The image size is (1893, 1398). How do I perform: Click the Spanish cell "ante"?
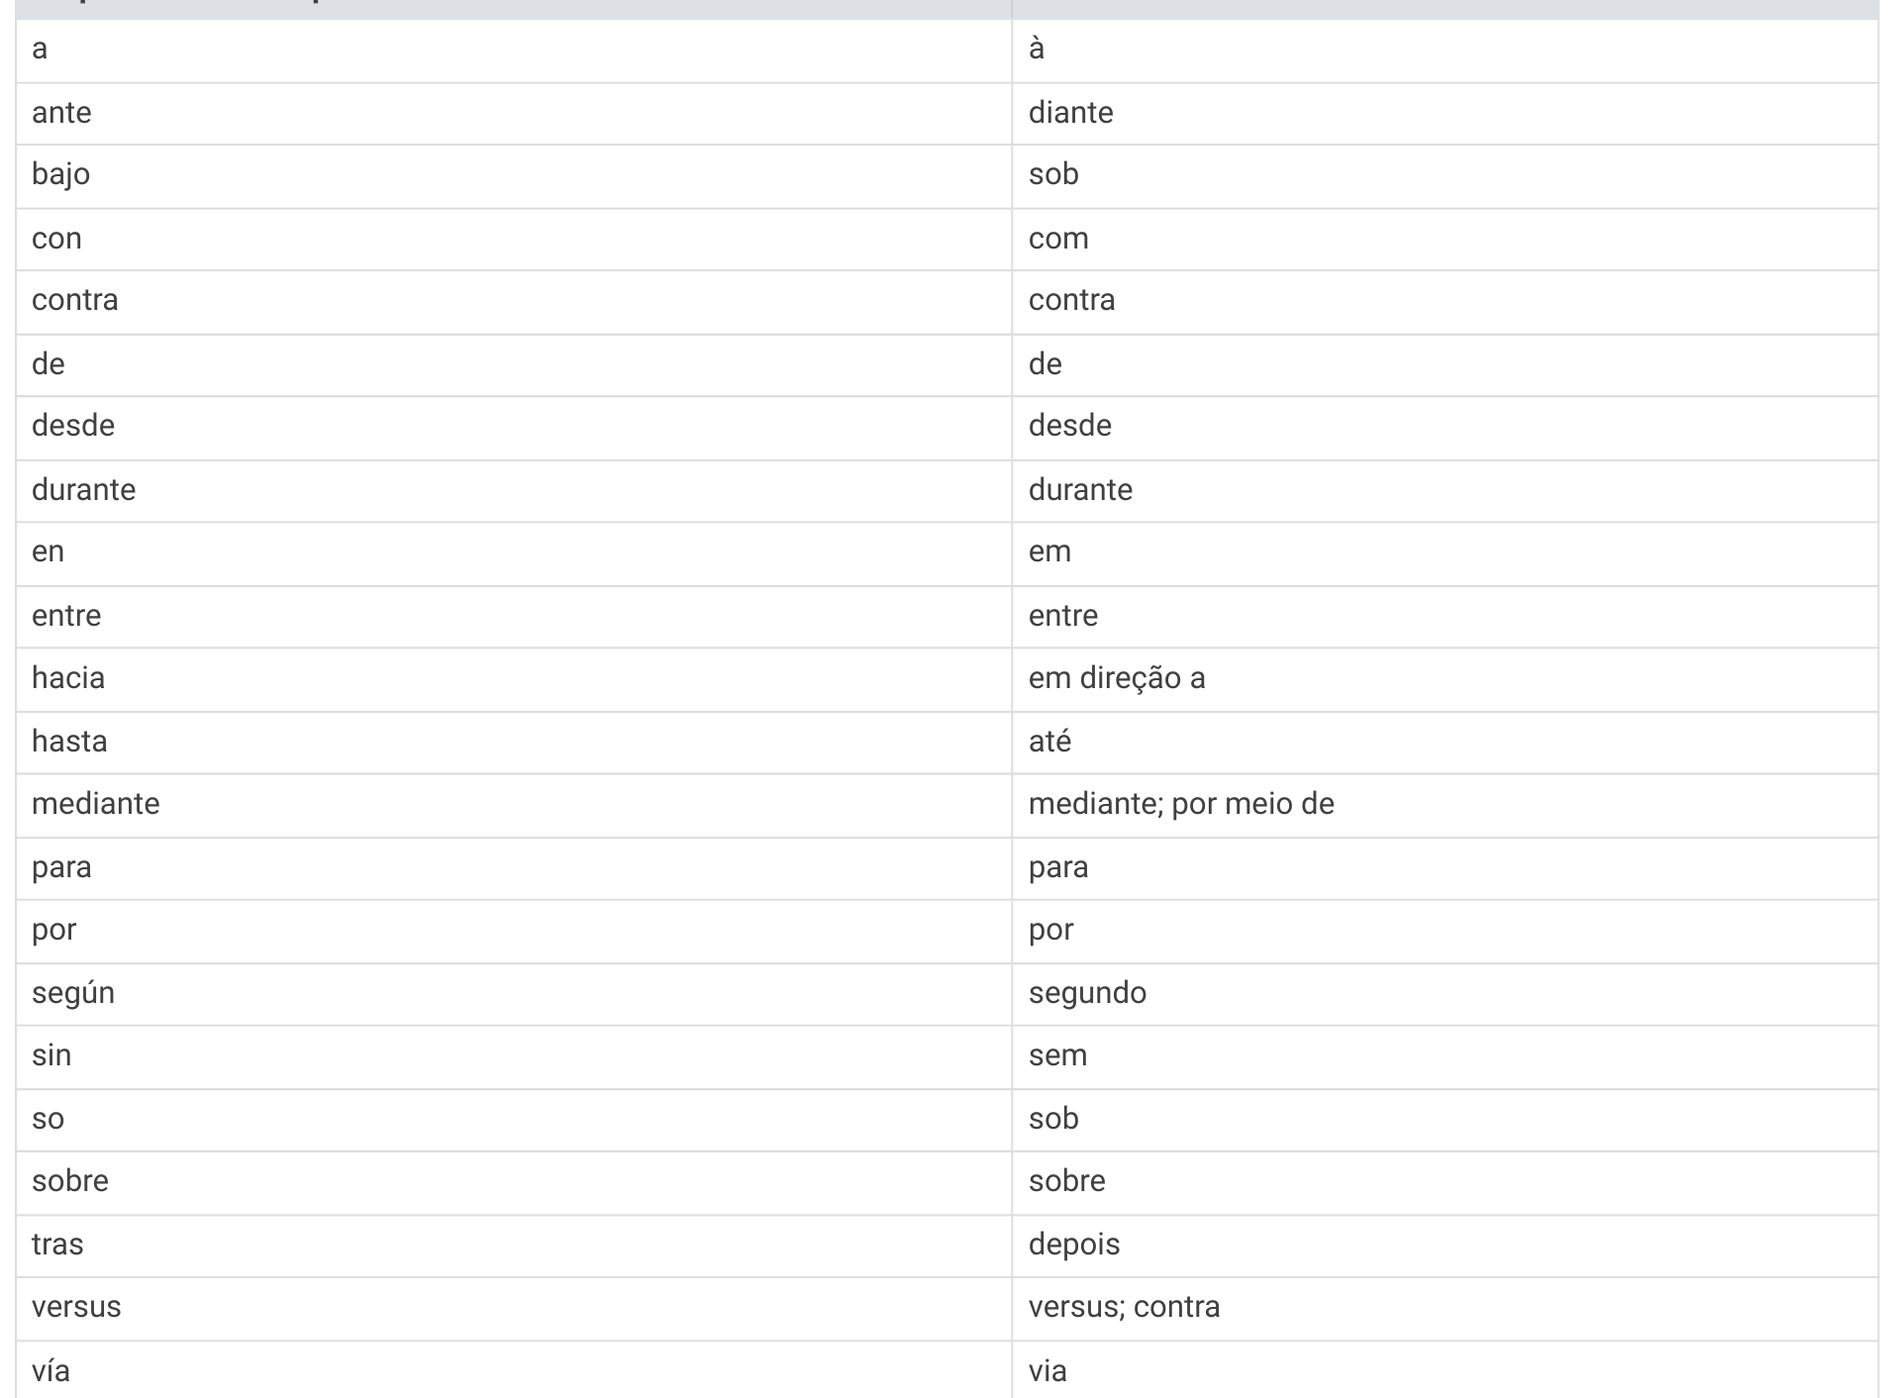[514, 113]
